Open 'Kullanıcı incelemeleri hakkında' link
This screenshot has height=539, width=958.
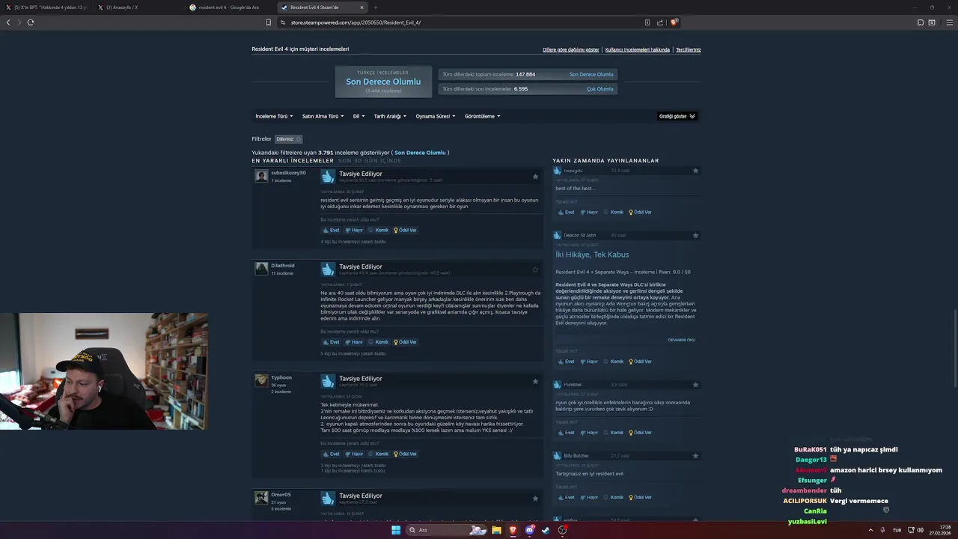[638, 50]
